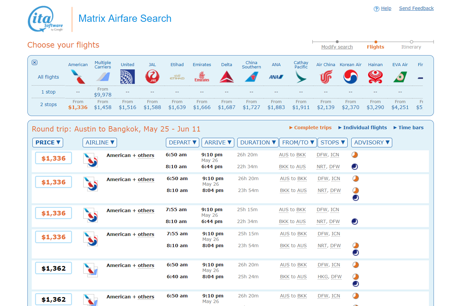Select first $1,336 price button
The width and height of the screenshot is (459, 306).
(54, 158)
